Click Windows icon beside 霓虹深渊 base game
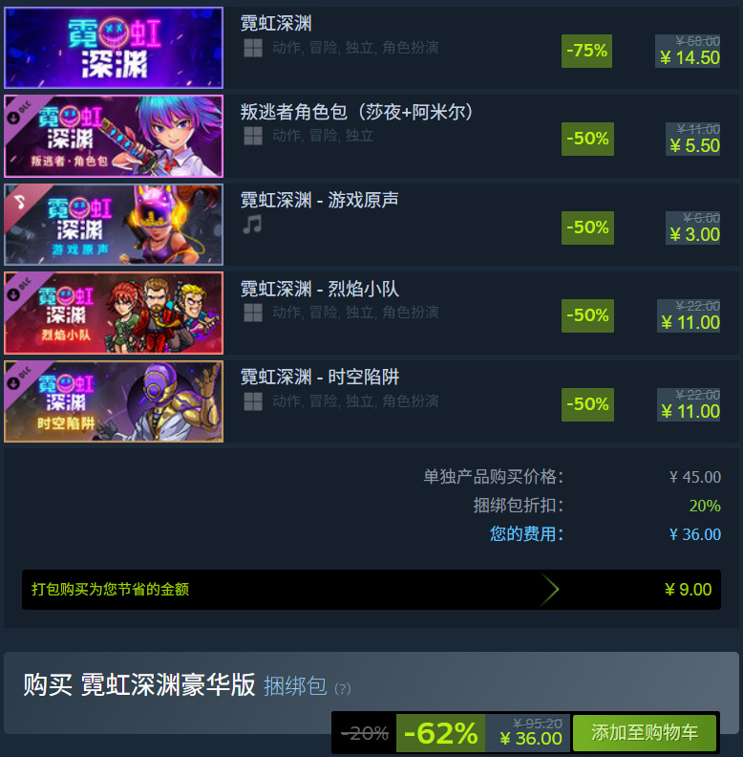The image size is (743, 757). [x=253, y=48]
